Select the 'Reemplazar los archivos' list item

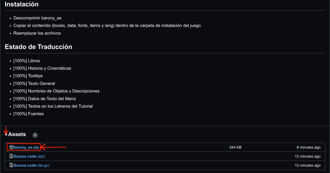(37, 33)
